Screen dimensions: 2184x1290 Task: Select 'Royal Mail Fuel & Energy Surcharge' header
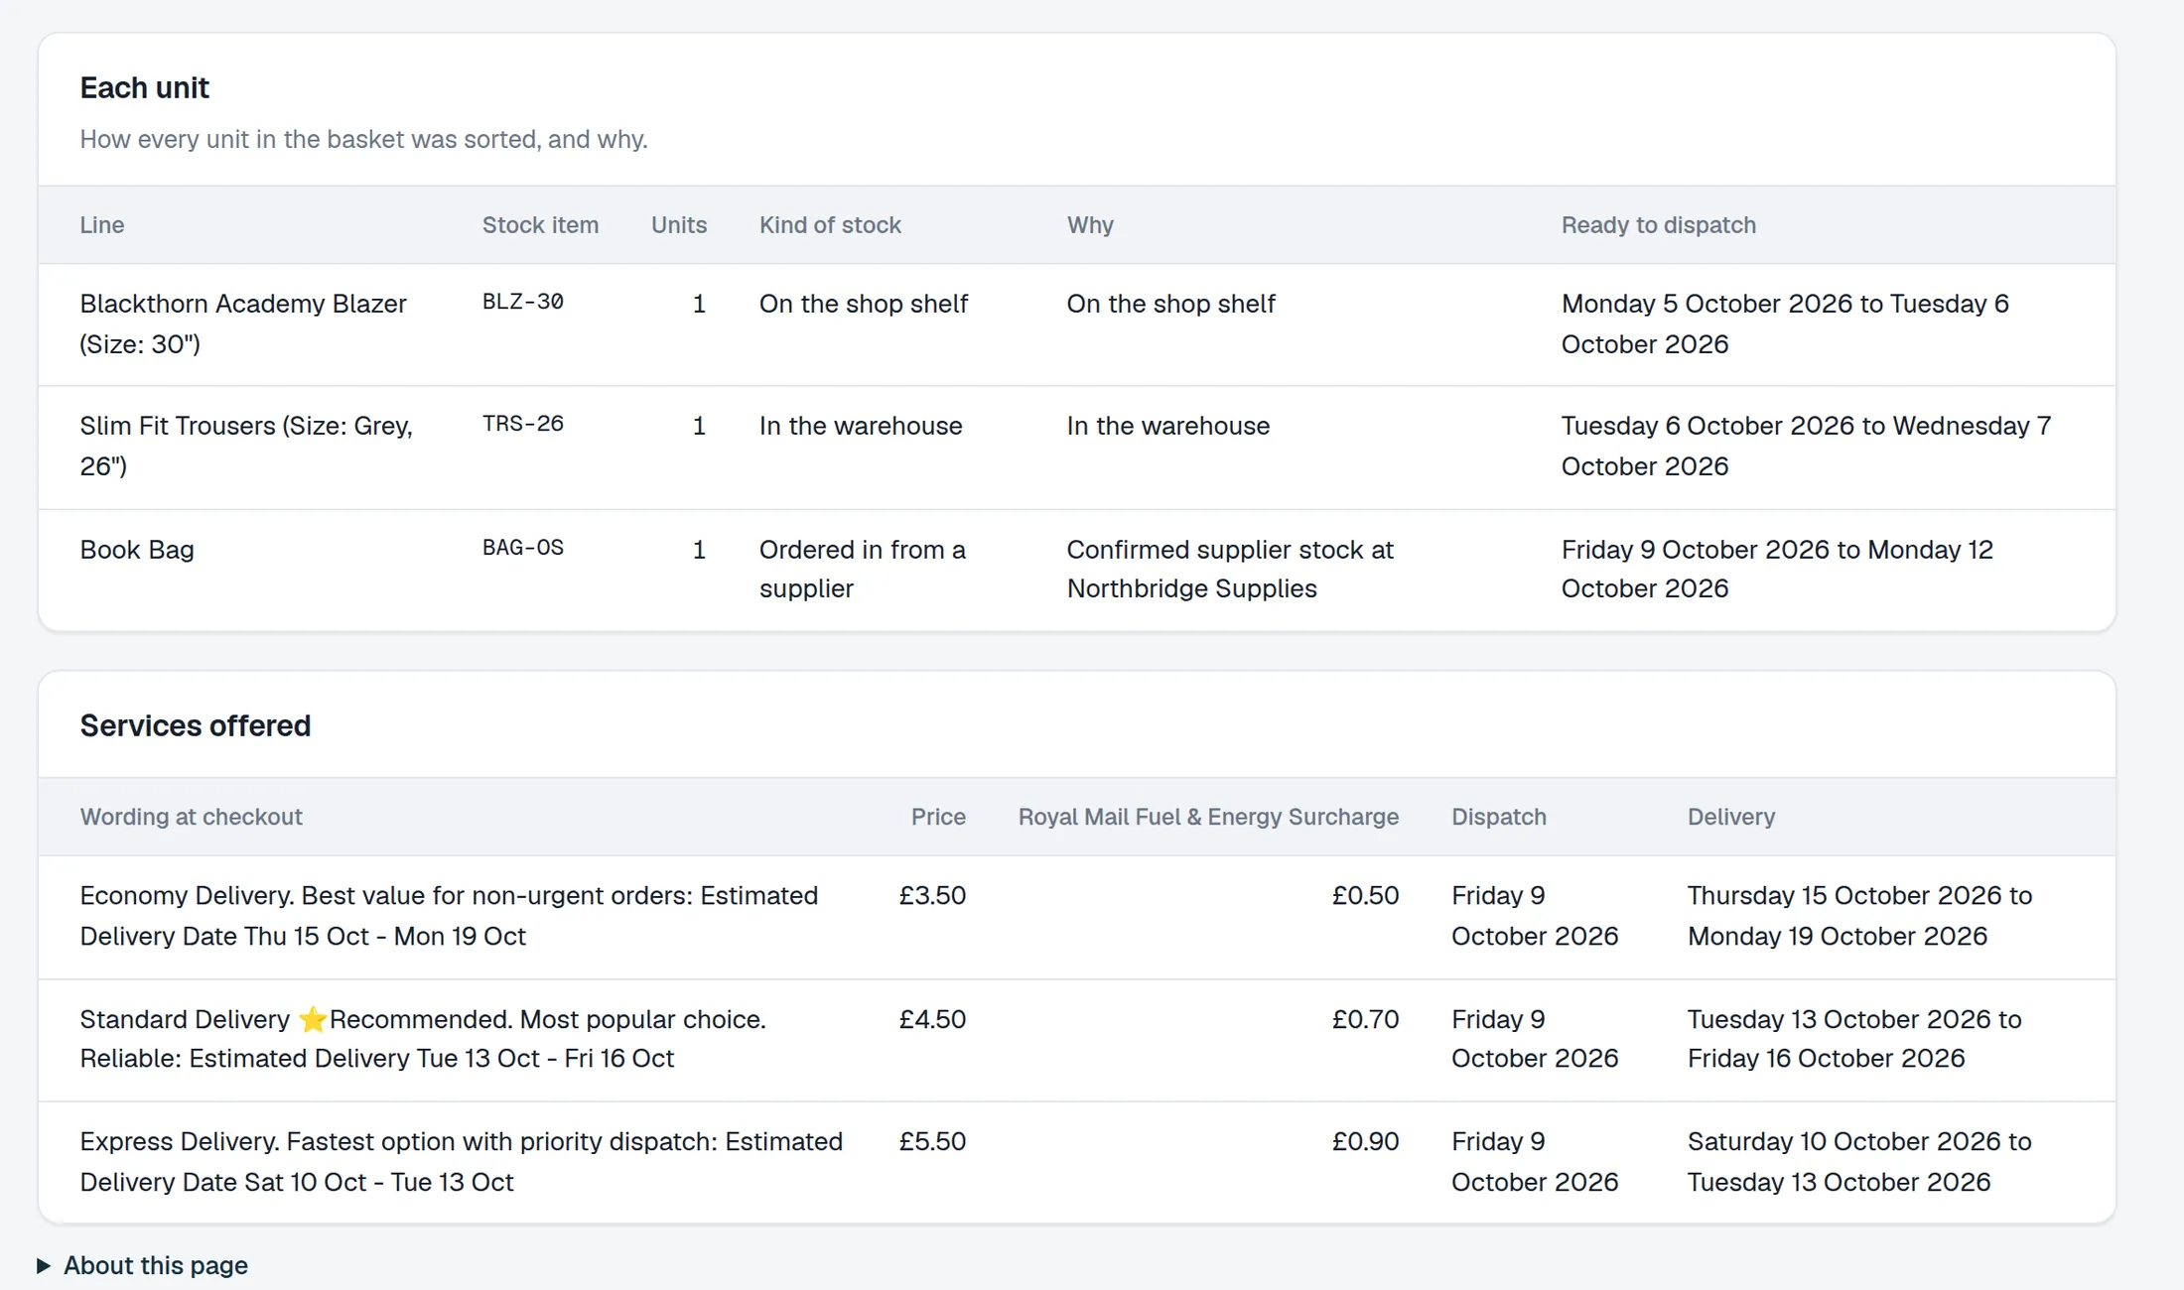[1208, 817]
